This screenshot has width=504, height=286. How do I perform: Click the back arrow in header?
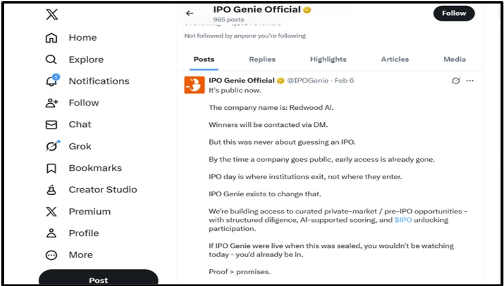189,13
